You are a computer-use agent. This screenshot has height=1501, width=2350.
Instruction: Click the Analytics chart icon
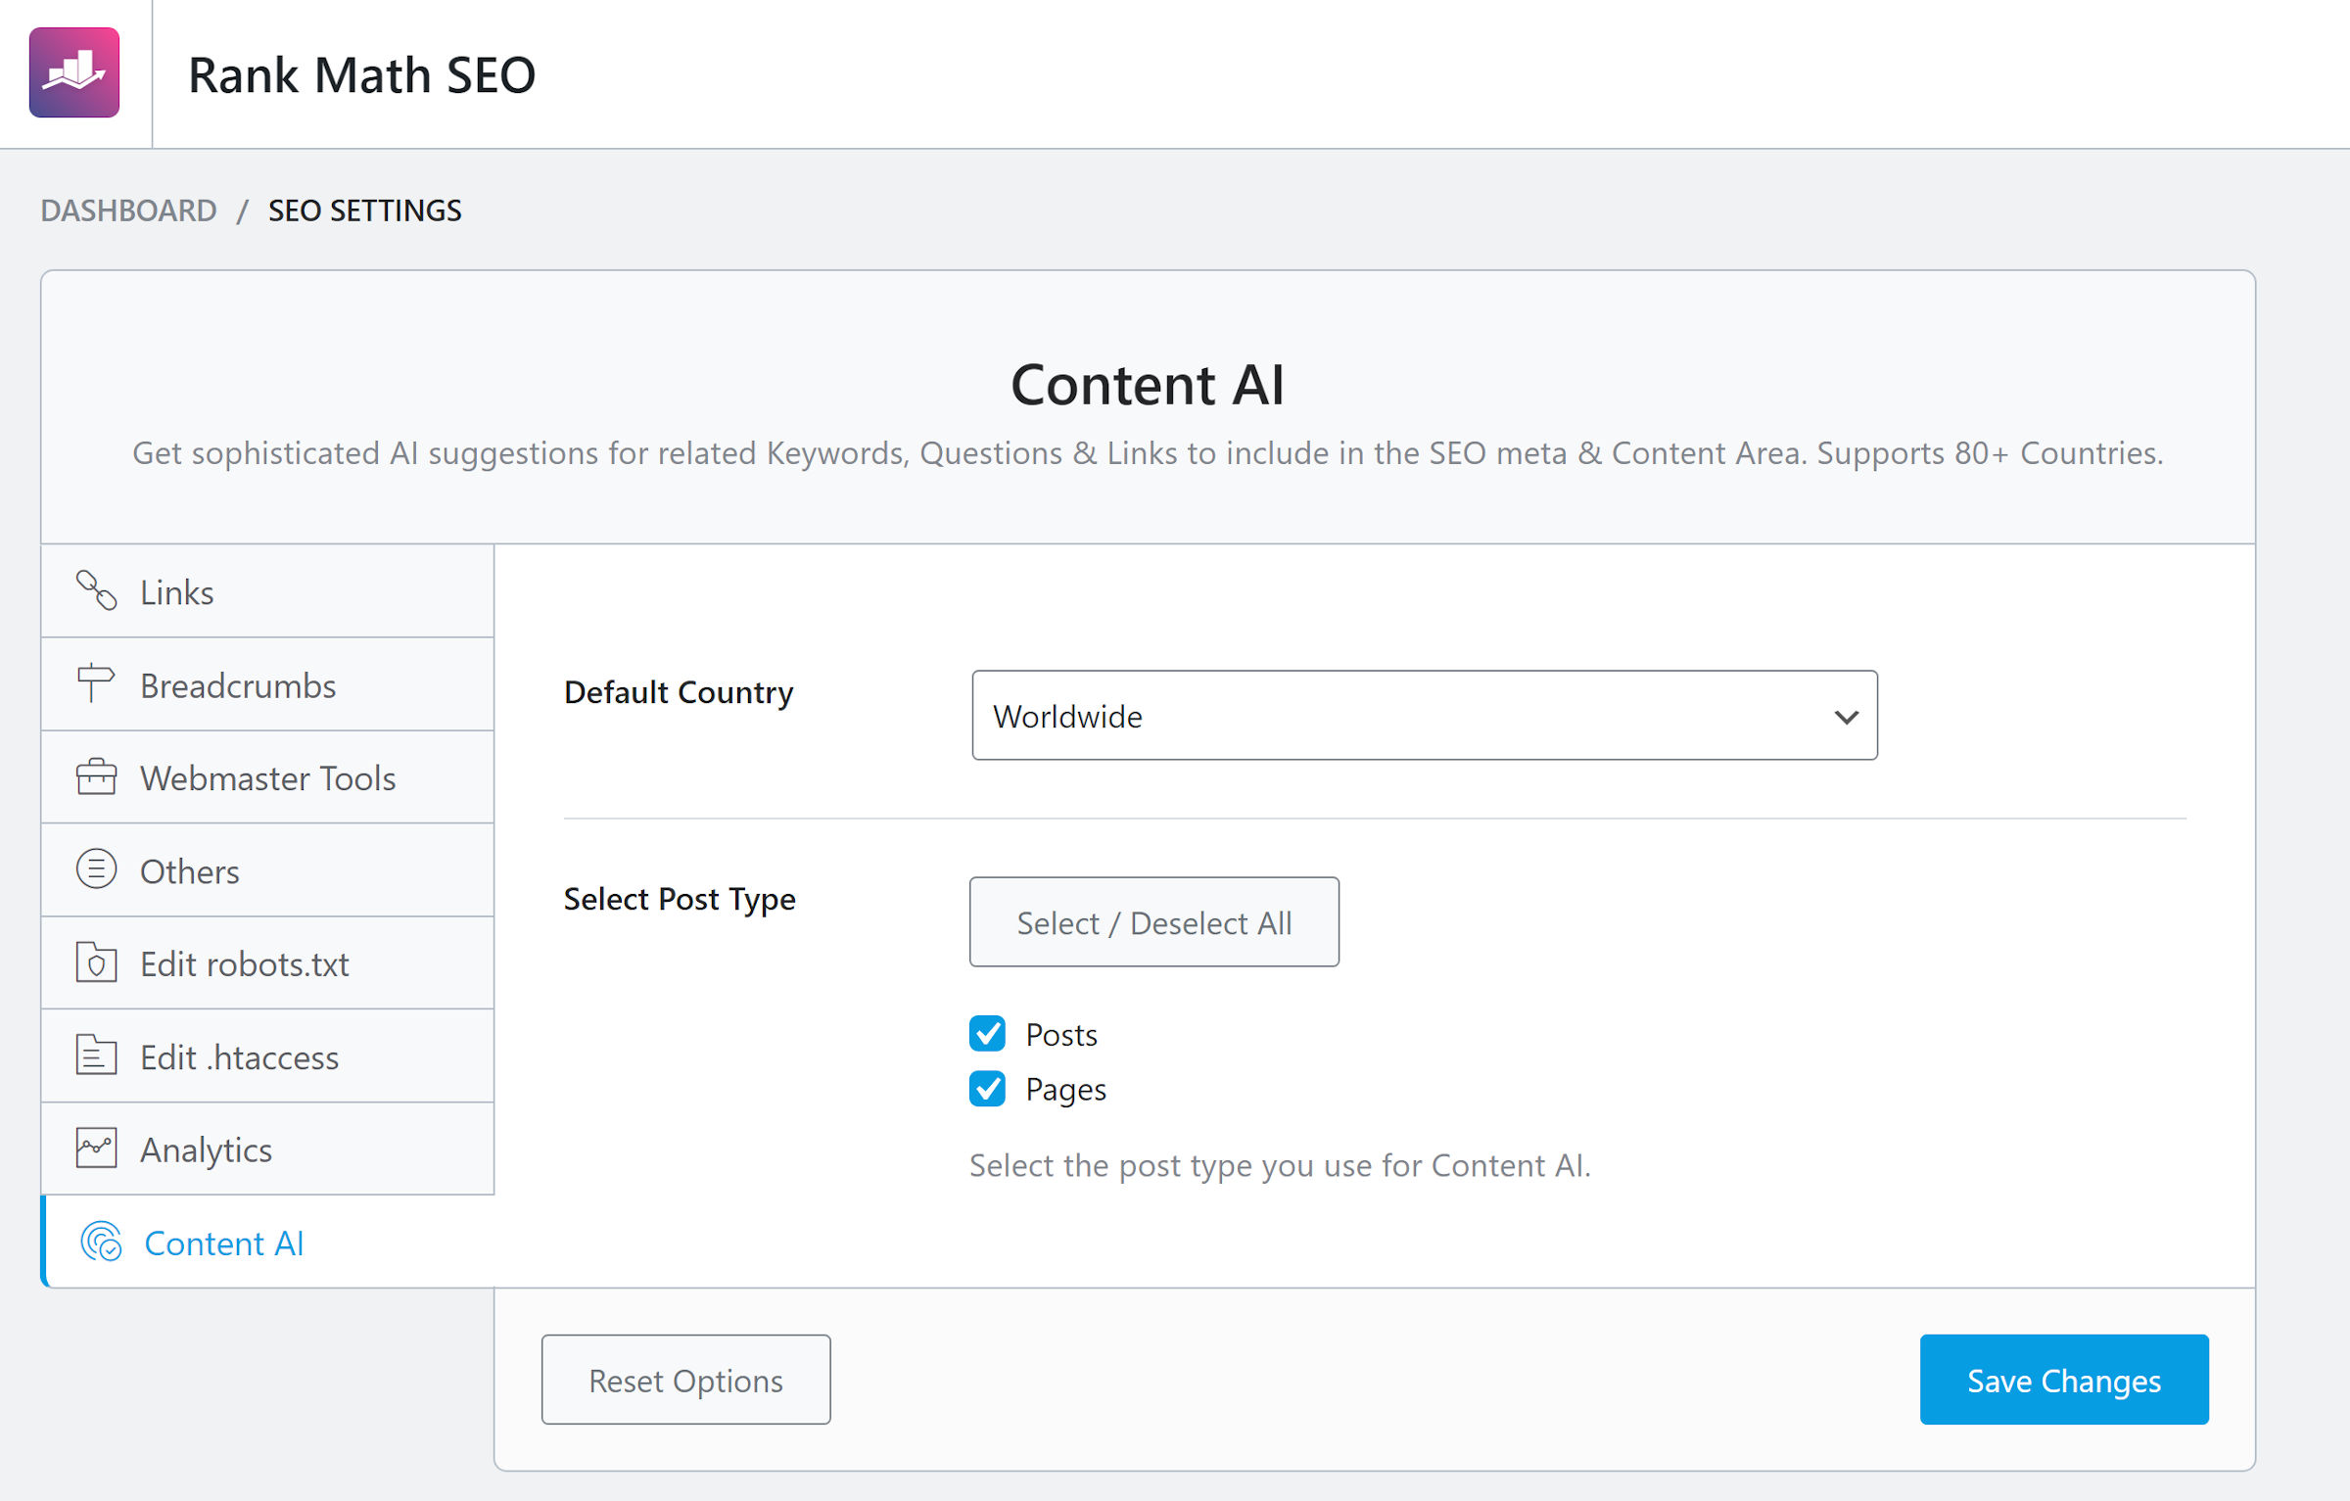(x=96, y=1149)
